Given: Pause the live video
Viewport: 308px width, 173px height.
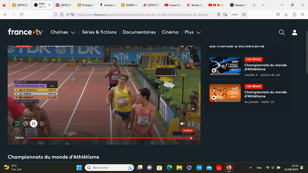Looking at the screenshot, I should (34, 123).
